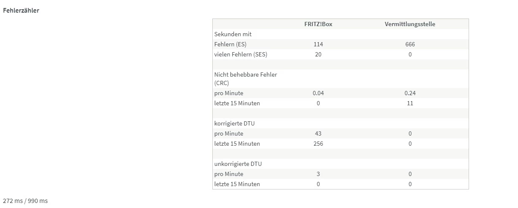Viewport: 518px width, 208px height.
Task: Click the "Sekunden mit" row label
Action: (233, 34)
